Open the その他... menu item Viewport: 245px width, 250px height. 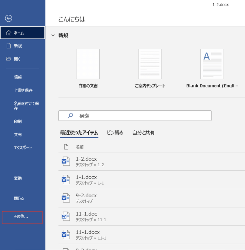[x=22, y=217]
